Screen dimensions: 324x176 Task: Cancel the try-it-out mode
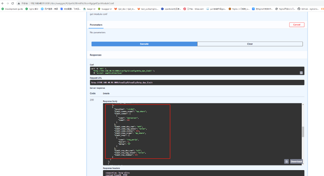pos(297,25)
